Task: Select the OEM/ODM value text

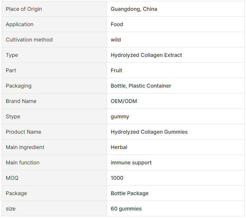Action: point(124,101)
